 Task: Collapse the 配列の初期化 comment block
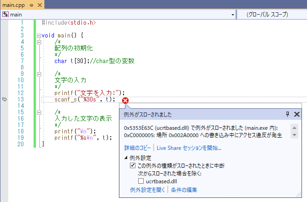point(39,42)
